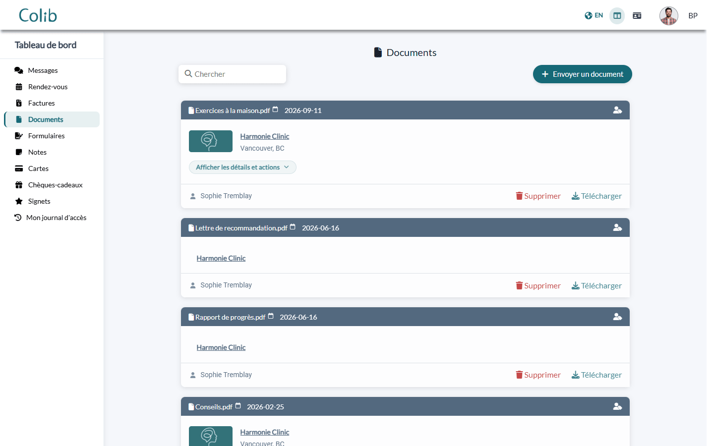Click date 2026-09-11 in first document header

(303, 111)
